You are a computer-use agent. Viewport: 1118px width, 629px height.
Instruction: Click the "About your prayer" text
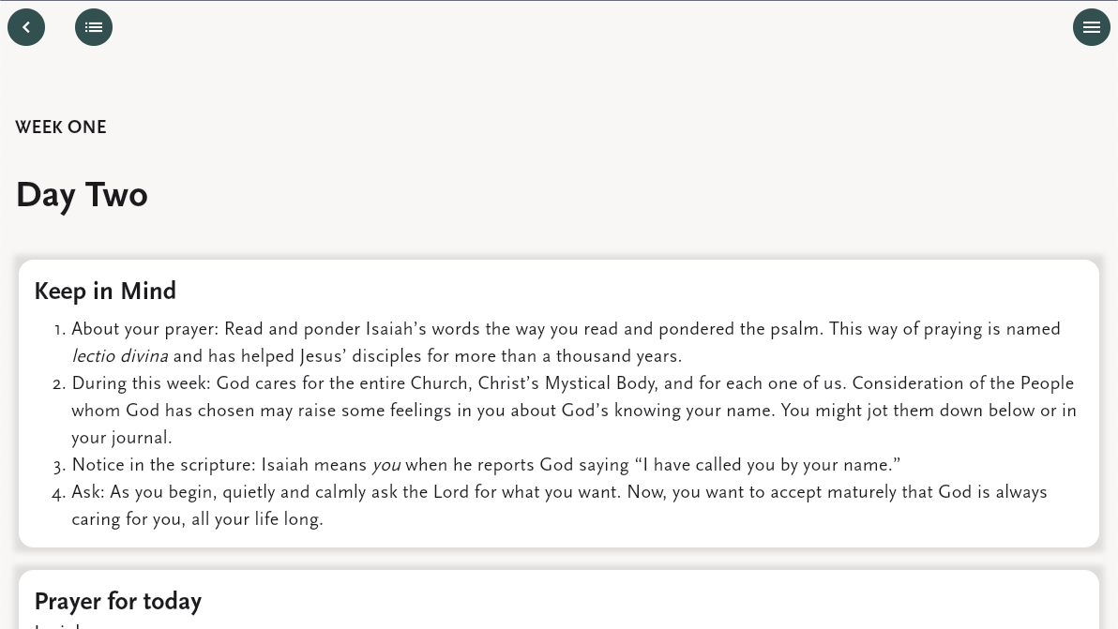[x=145, y=329]
